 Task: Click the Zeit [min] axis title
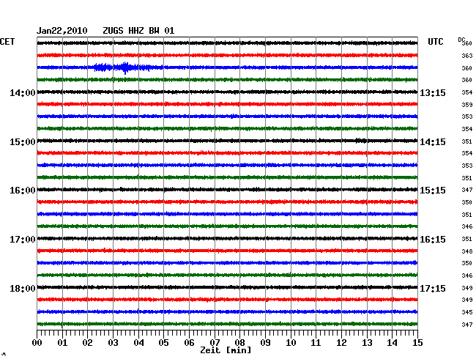point(226,350)
